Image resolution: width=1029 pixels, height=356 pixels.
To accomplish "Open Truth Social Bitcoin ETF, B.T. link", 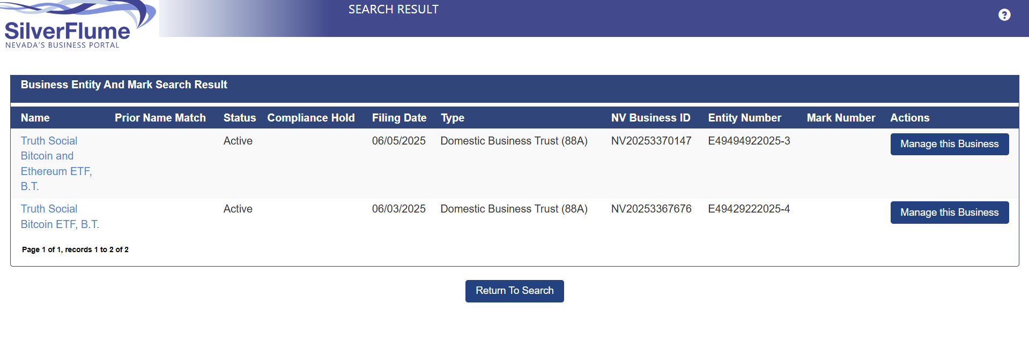I will (60, 216).
